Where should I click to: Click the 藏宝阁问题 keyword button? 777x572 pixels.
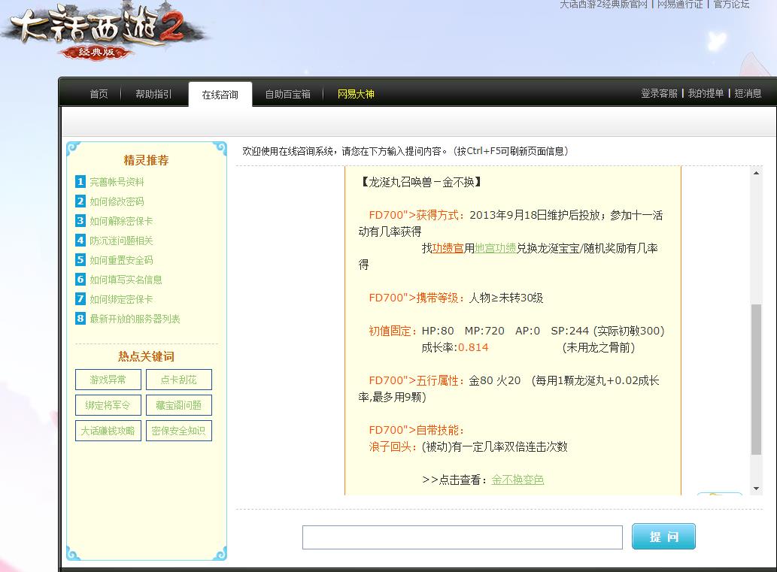pyautogui.click(x=179, y=405)
